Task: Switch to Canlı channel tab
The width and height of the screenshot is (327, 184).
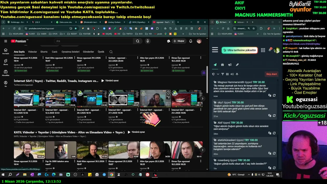Action: pyautogui.click(x=54, y=52)
